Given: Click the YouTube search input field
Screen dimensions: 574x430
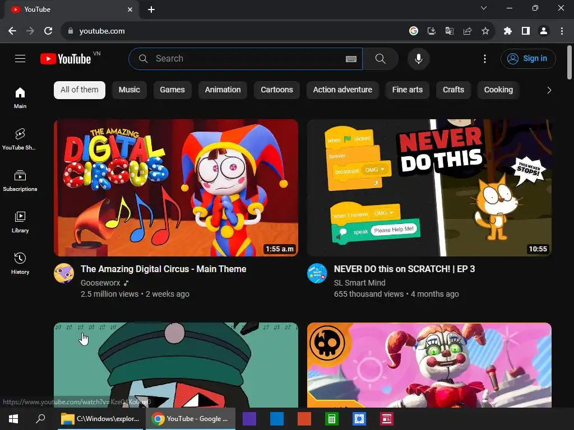Looking at the screenshot, I should pyautogui.click(x=246, y=59).
